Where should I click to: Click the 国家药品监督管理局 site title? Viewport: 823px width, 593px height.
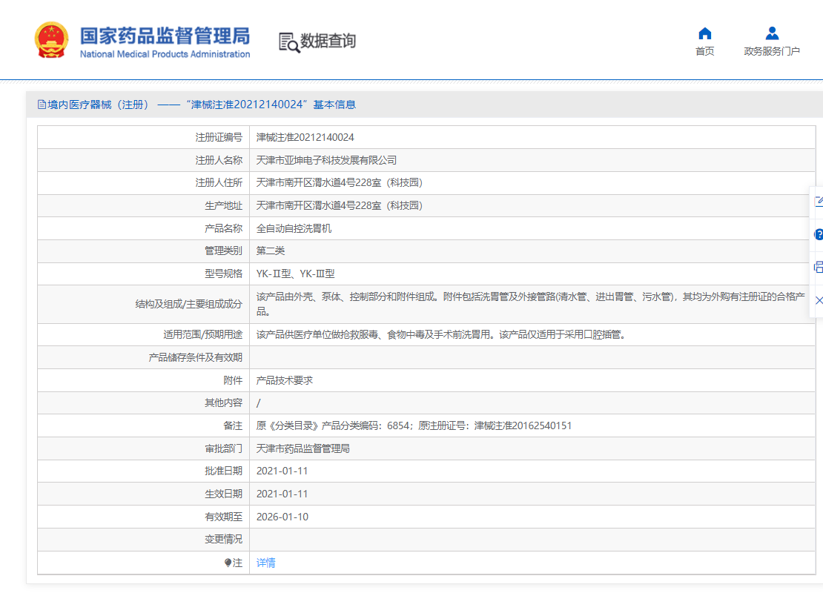165,36
